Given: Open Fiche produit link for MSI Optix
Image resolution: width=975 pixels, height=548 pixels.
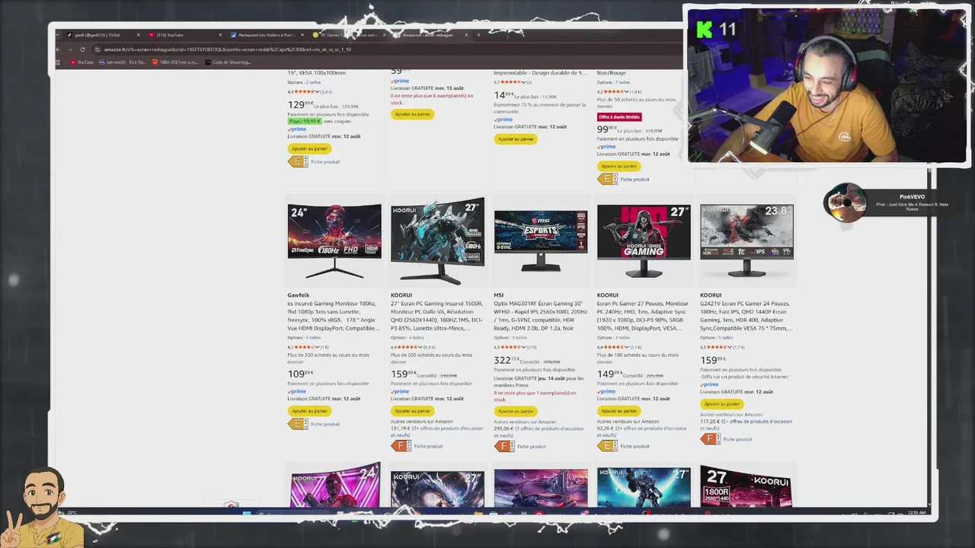Looking at the screenshot, I should [532, 446].
